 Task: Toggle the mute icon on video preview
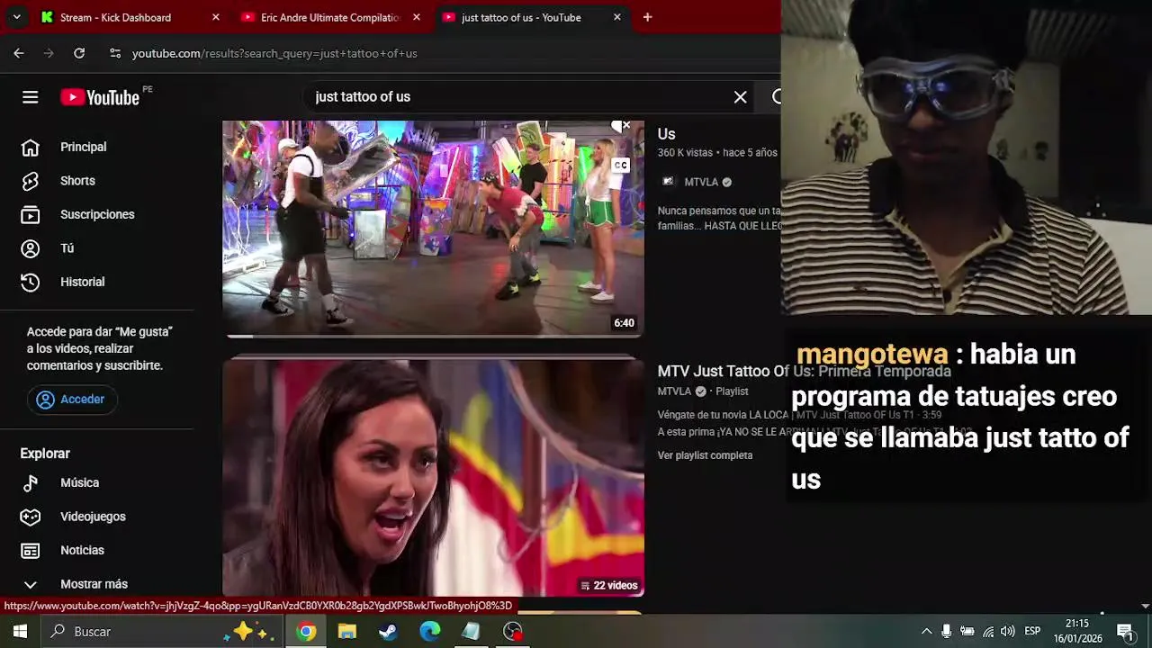[x=620, y=126]
